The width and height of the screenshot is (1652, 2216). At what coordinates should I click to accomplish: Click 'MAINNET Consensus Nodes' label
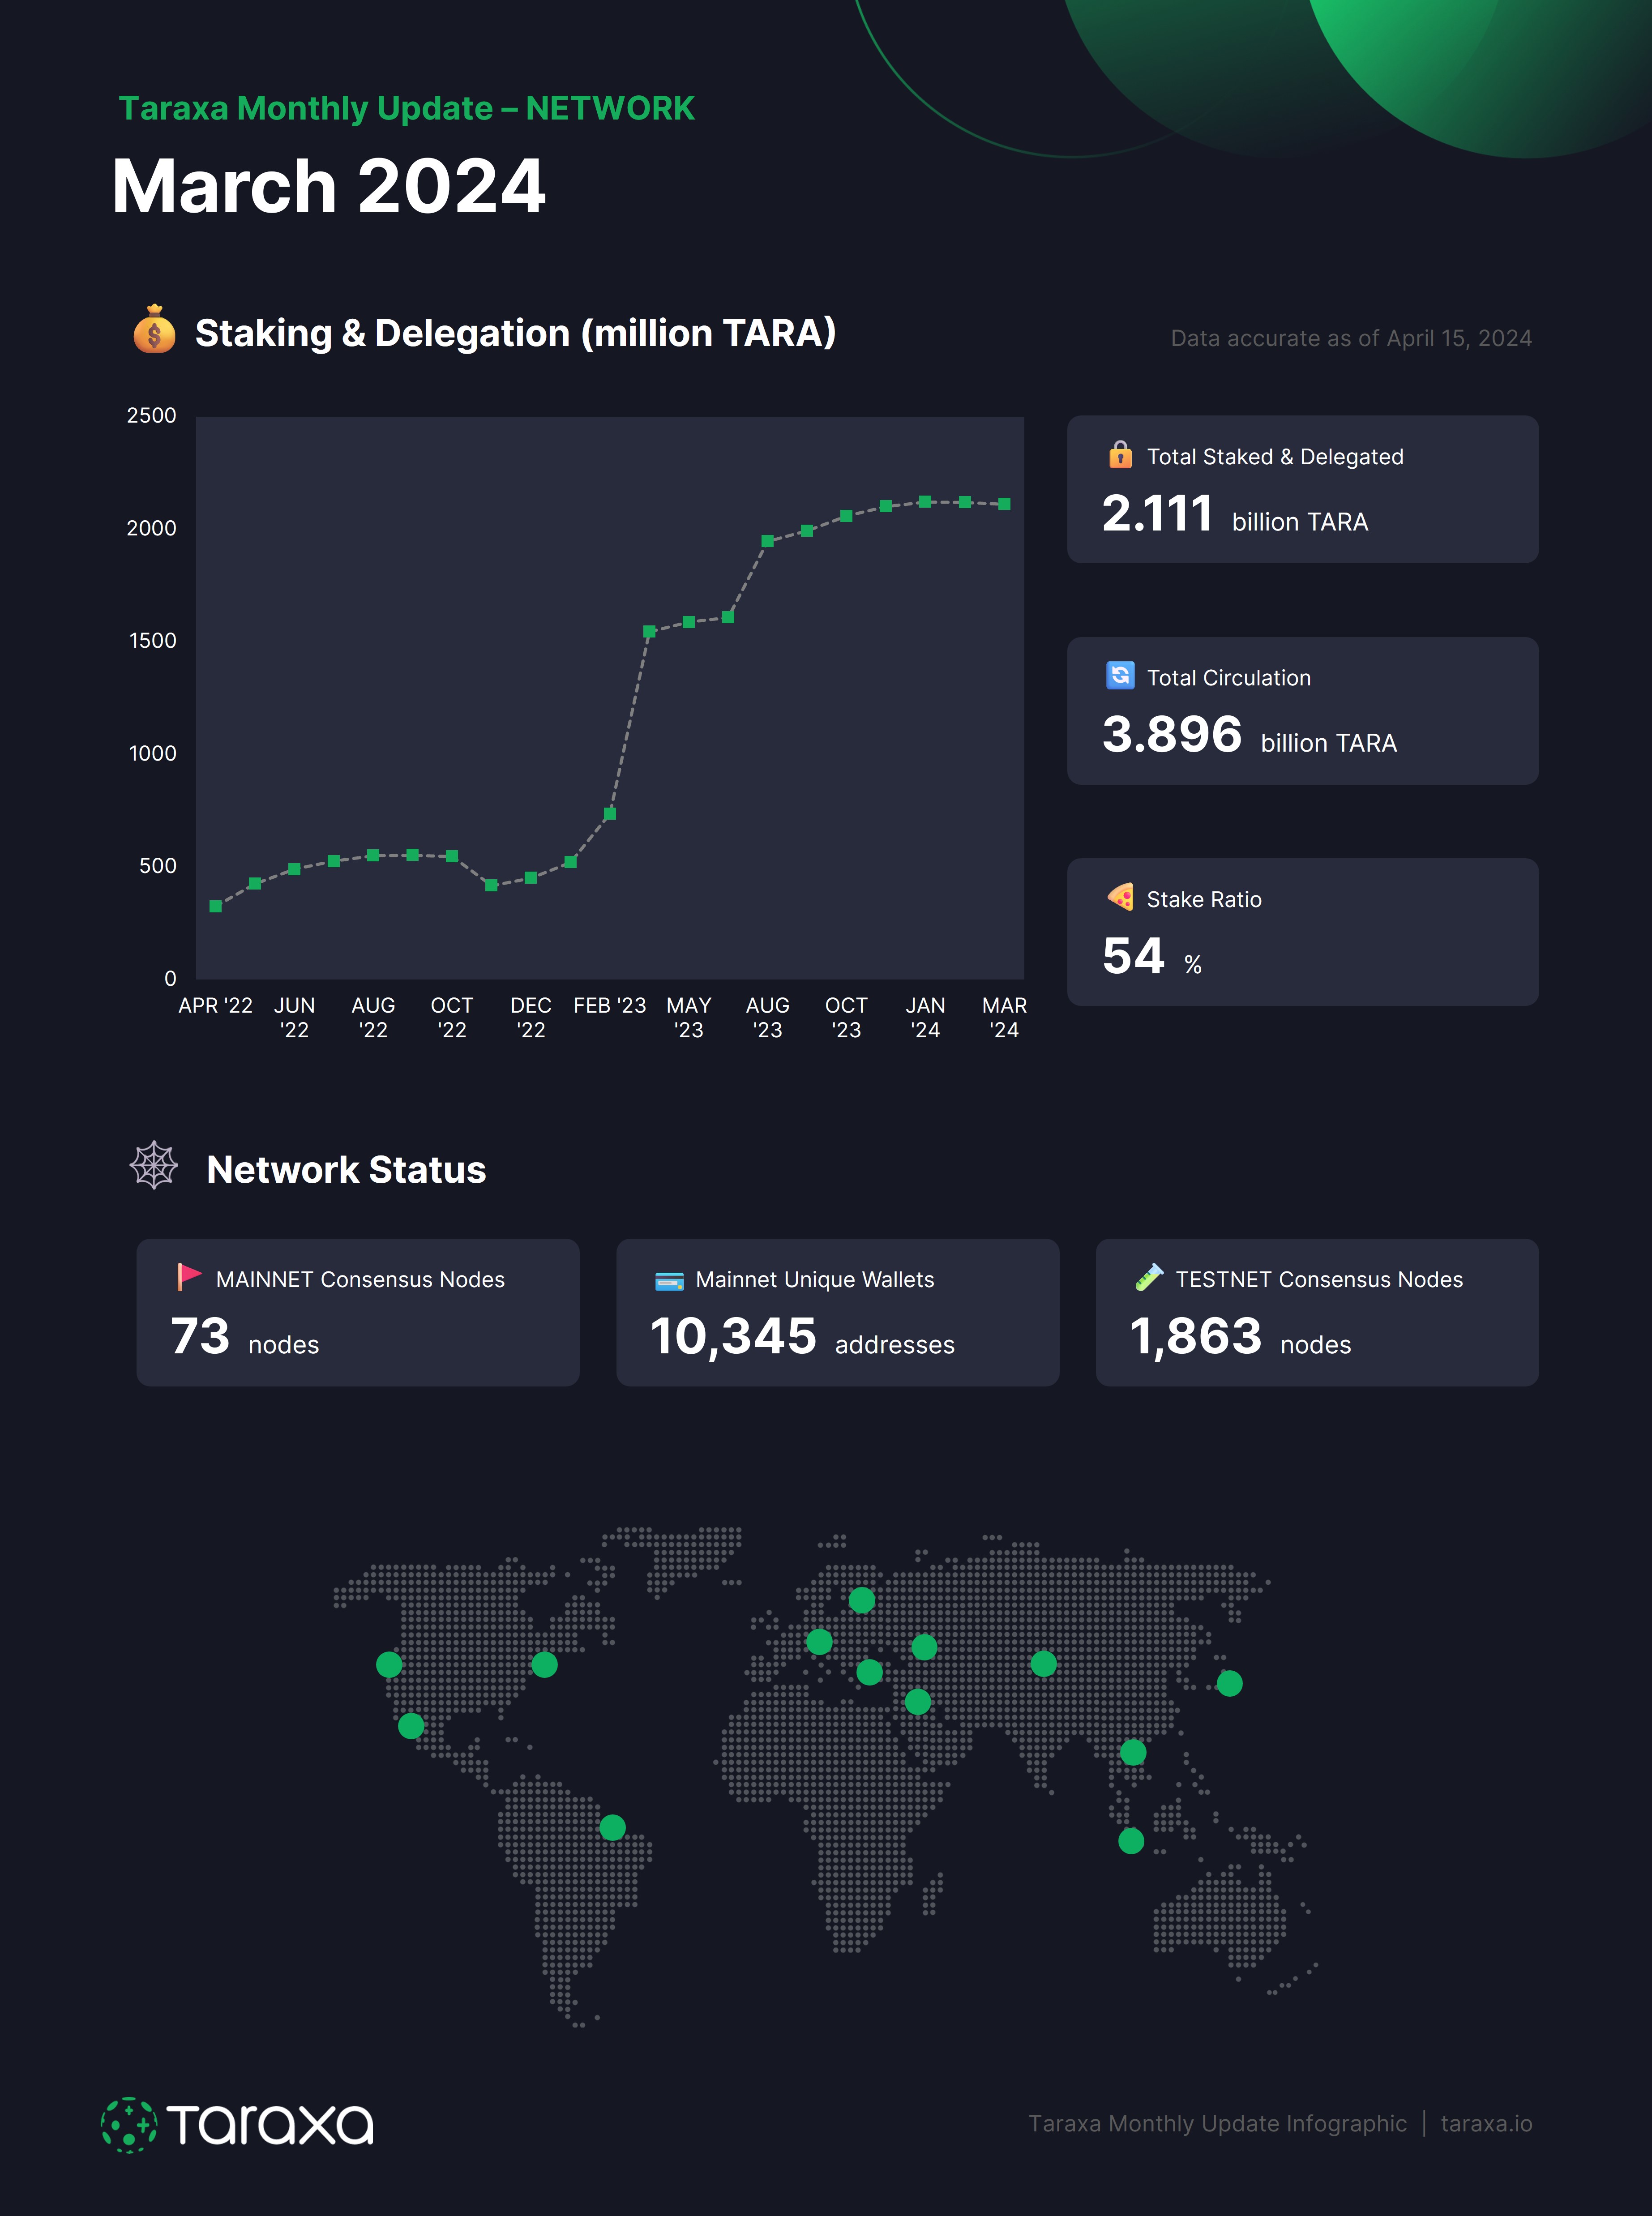coord(360,1280)
